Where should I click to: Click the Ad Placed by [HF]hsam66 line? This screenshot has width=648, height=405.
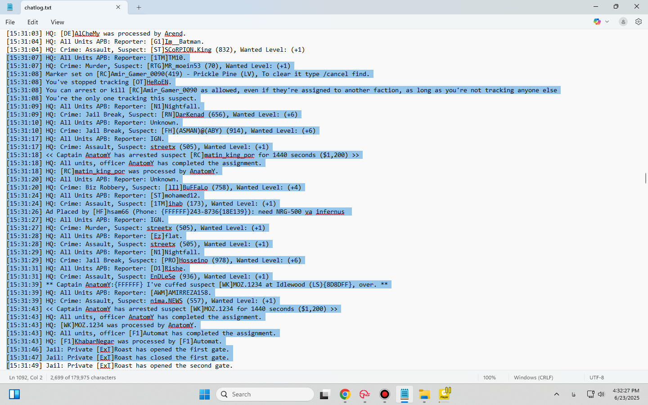coord(175,212)
